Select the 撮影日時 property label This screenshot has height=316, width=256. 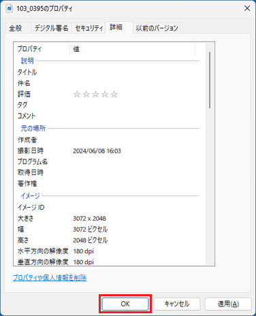(31, 151)
